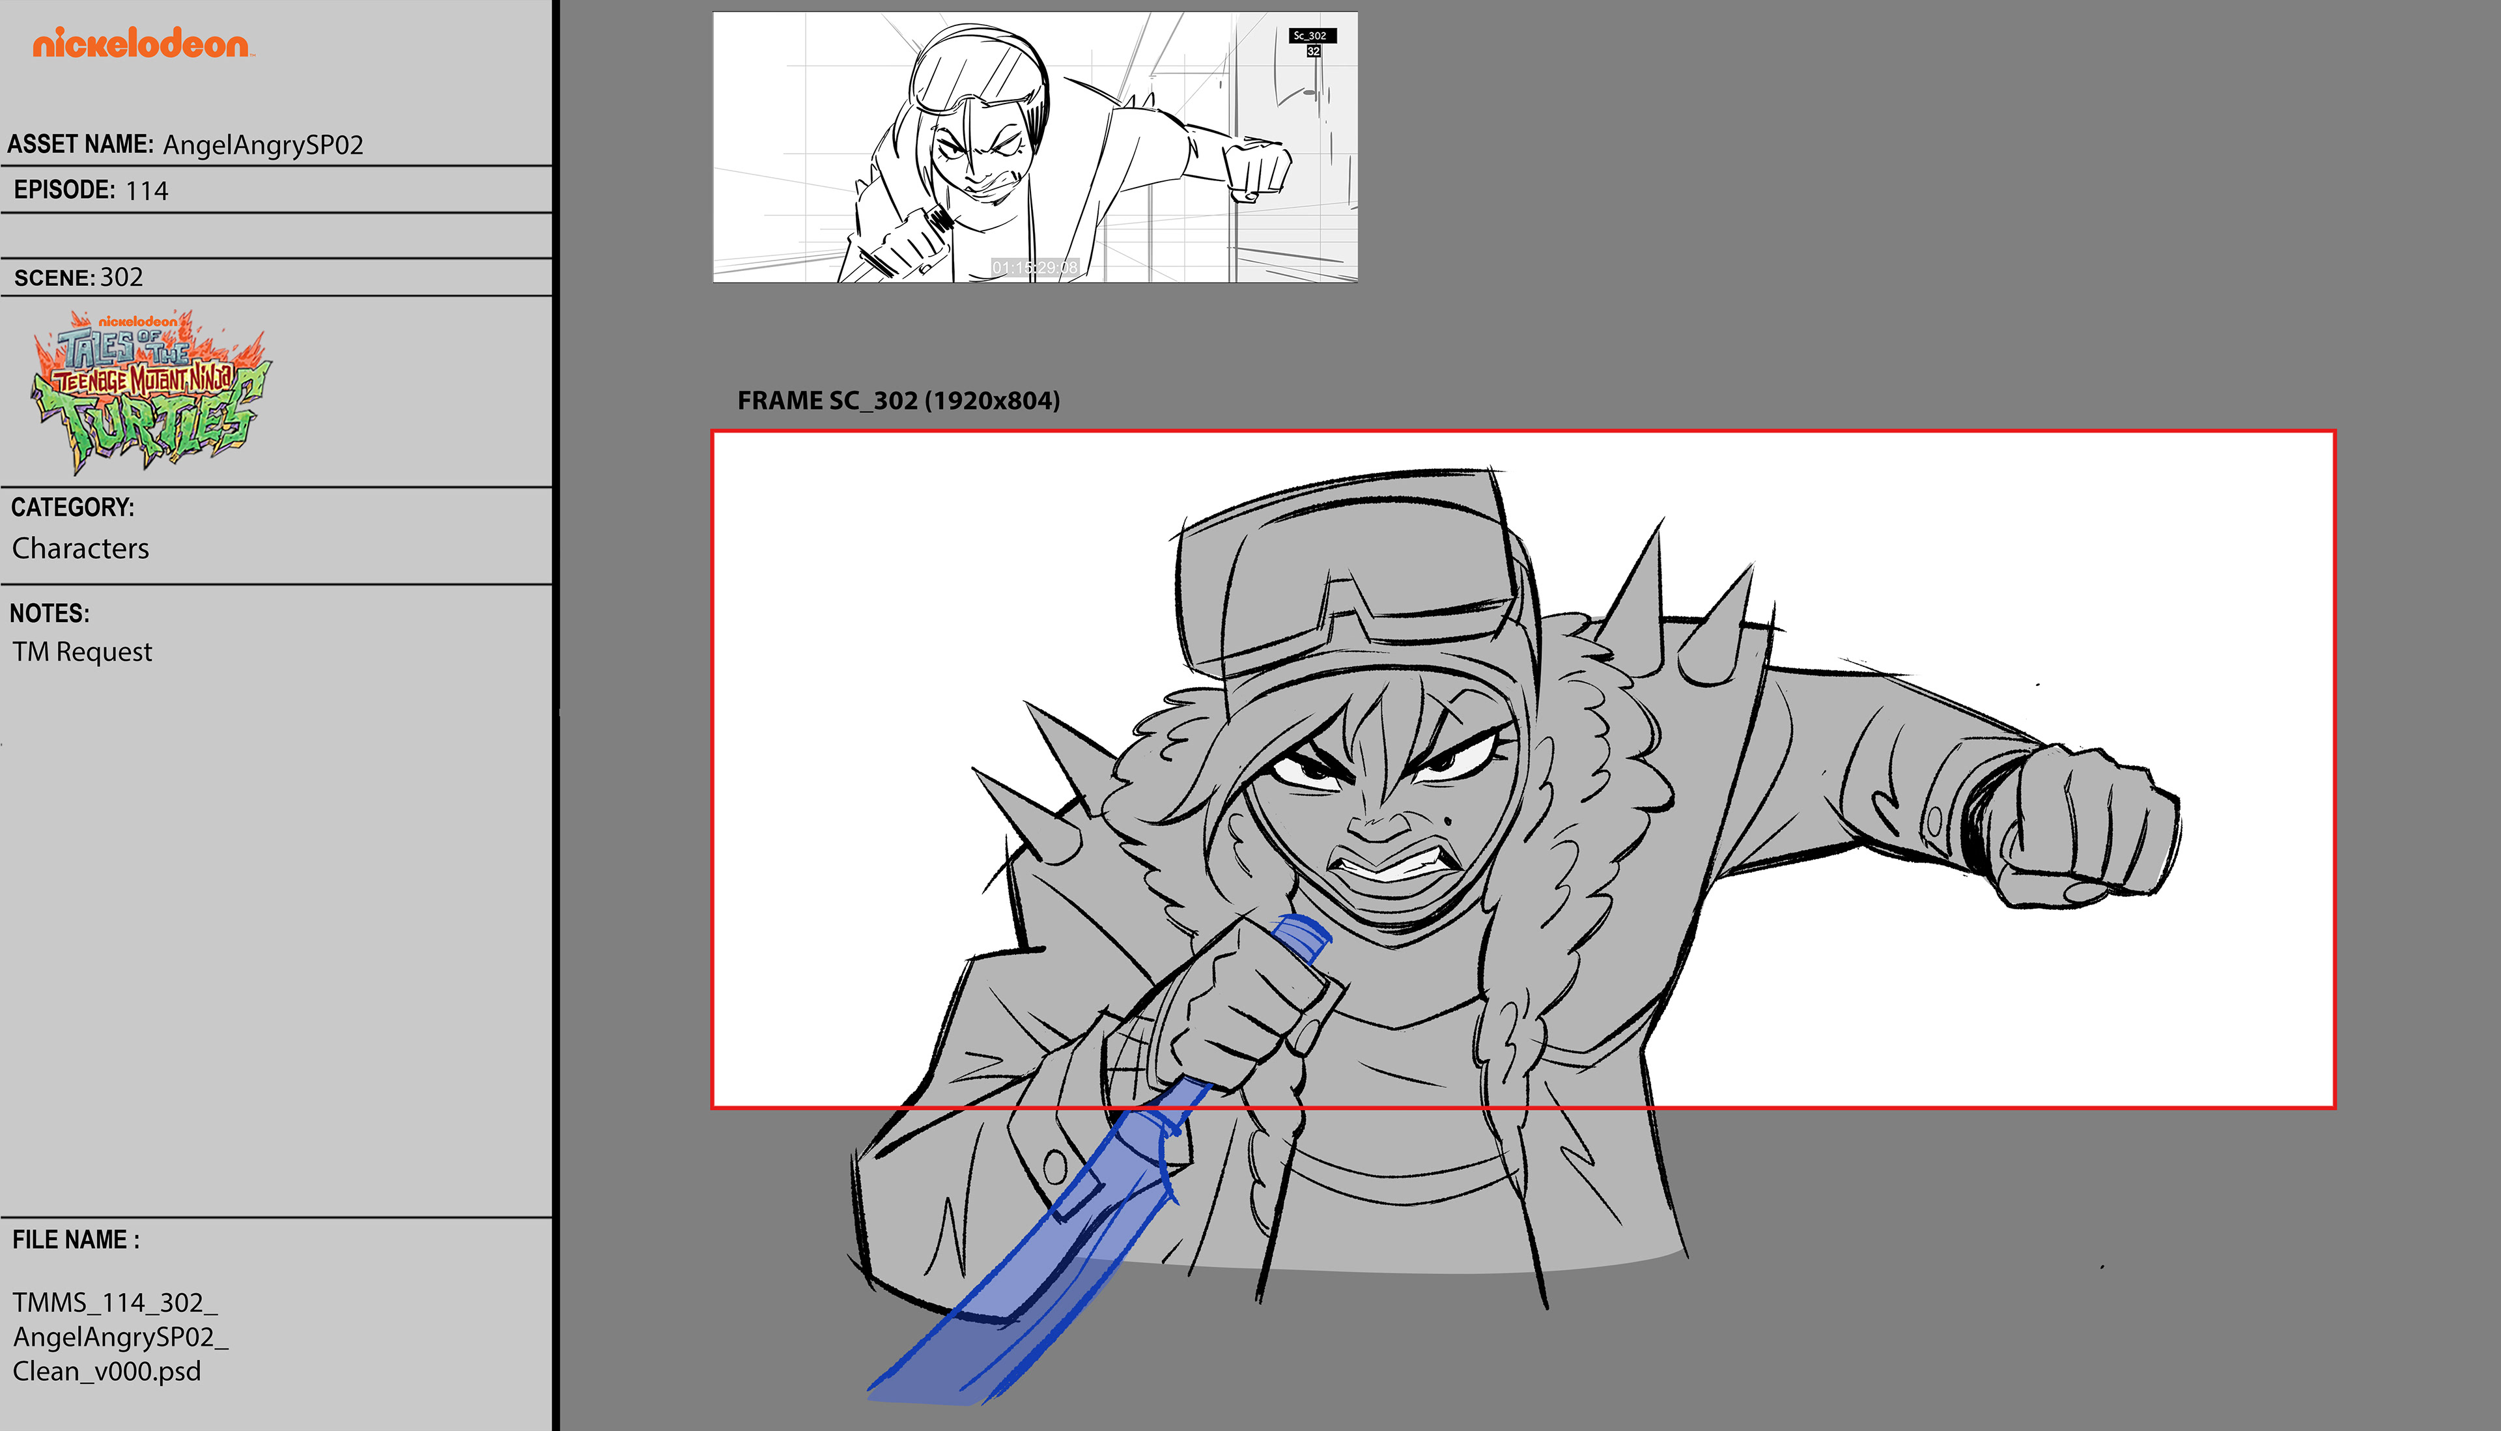Click the orange Nickelodeon logo
The image size is (2501, 1431).
(x=141, y=43)
